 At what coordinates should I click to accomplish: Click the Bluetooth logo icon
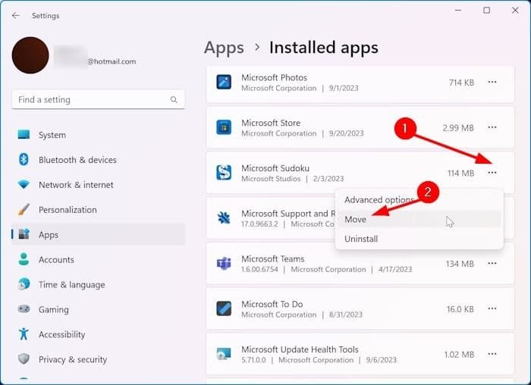24,159
